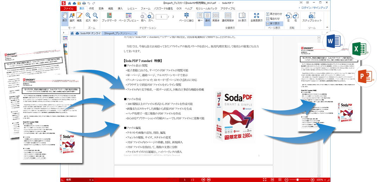This screenshot has height=182, width=377.
Task: Switch to the 作成 ribbon tab
Action: tap(92, 8)
